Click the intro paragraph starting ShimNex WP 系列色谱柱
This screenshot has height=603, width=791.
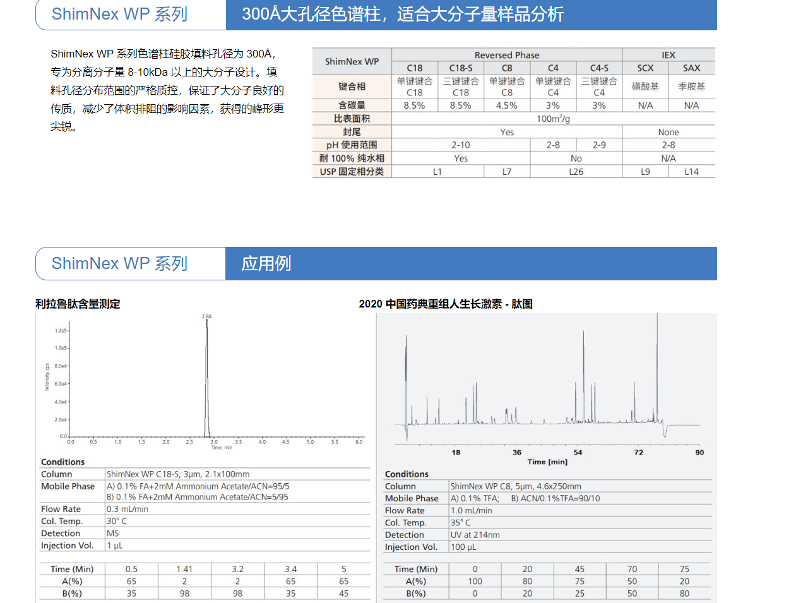coord(167,90)
